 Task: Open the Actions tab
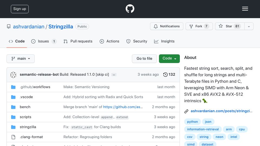[109, 41]
